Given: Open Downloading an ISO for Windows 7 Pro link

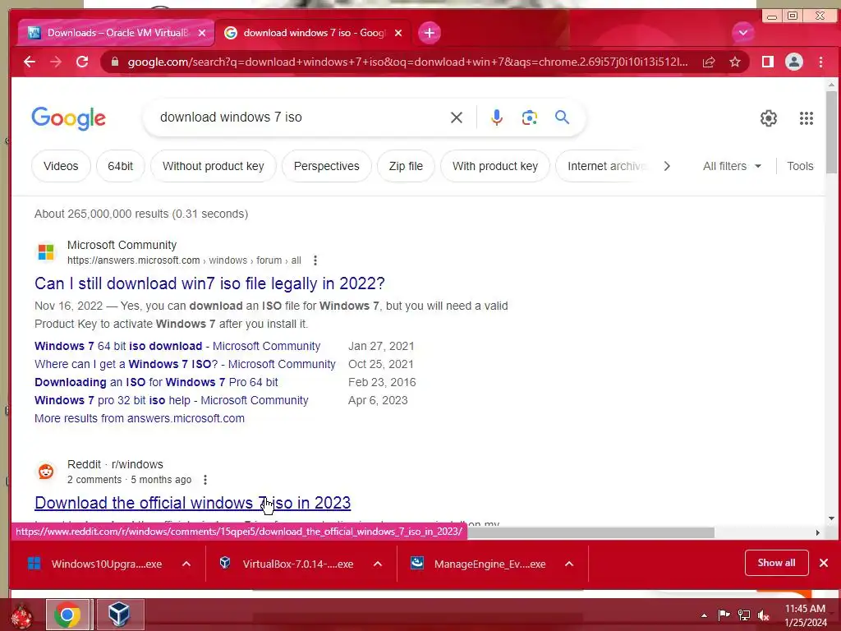Looking at the screenshot, I should (156, 382).
